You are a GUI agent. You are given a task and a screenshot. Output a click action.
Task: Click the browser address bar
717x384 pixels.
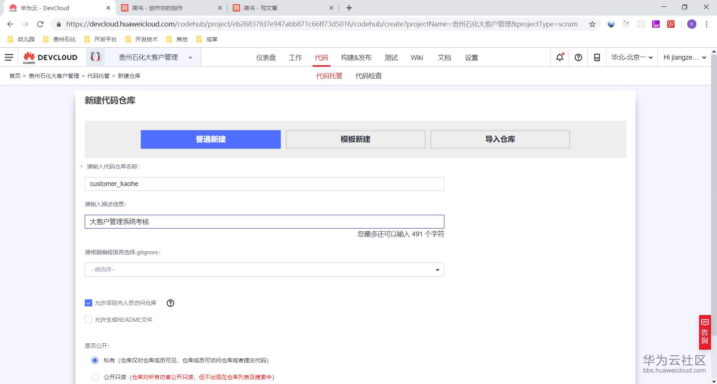click(322, 24)
